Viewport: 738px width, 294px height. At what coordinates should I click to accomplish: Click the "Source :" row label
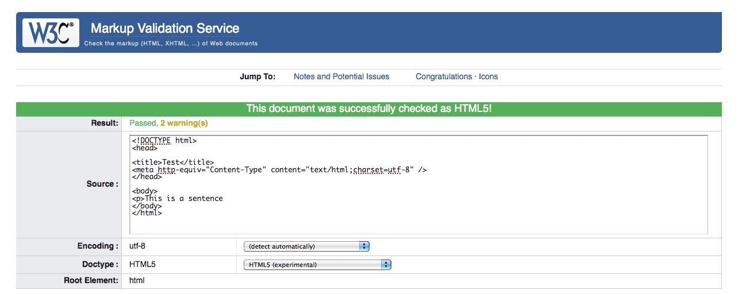(x=103, y=184)
